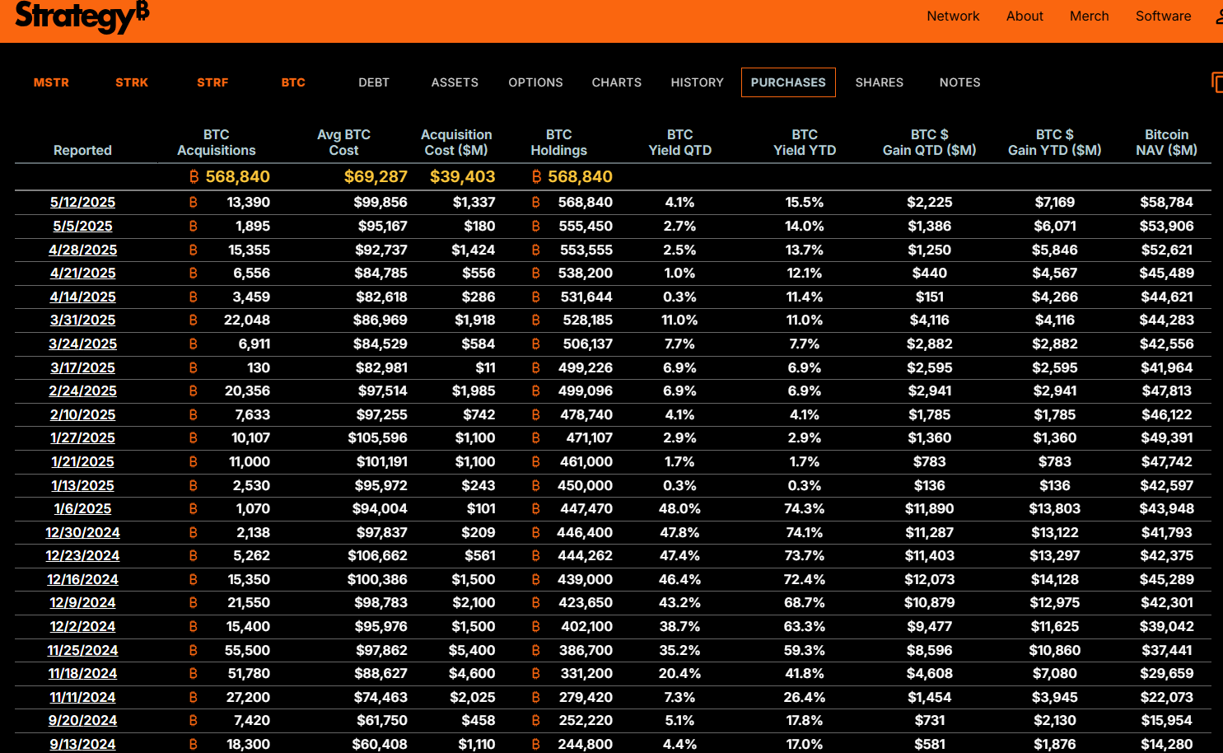This screenshot has height=753, width=1223.
Task: Open the 11/25/2024 purchase report link
Action: point(82,651)
